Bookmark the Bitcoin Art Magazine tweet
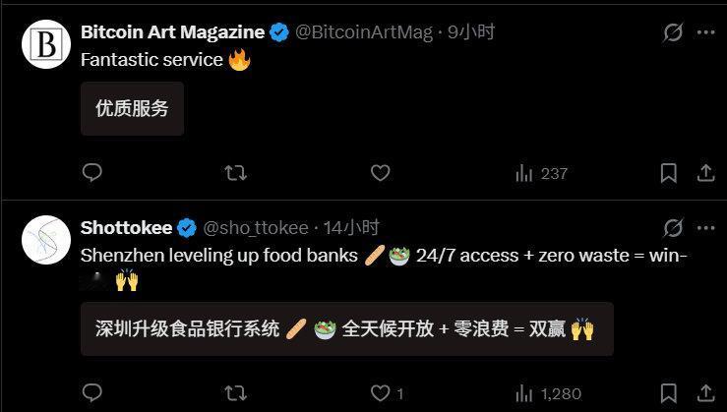Viewport: 727px width, 412px height. click(669, 173)
